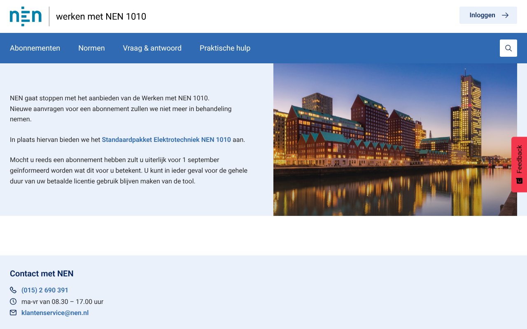The image size is (527, 329).
Task: Call via the (015) 2 690 391 link
Action: coord(45,290)
